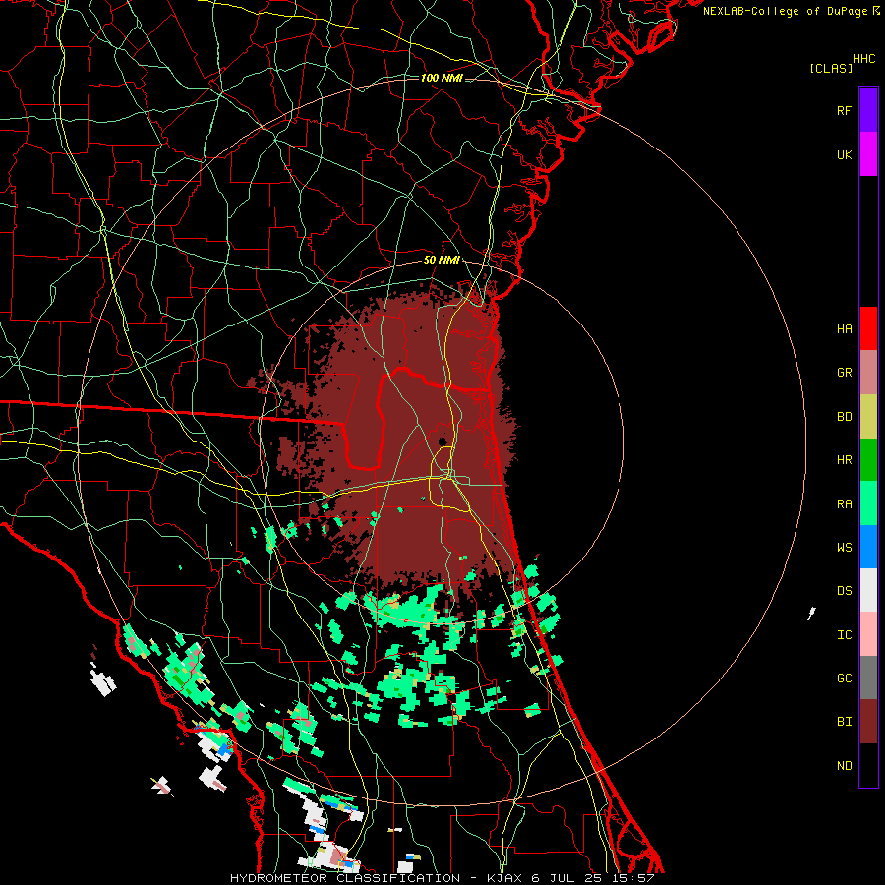The height and width of the screenshot is (885, 885).
Task: Click the KJAX station identifier
Action: coord(504,878)
